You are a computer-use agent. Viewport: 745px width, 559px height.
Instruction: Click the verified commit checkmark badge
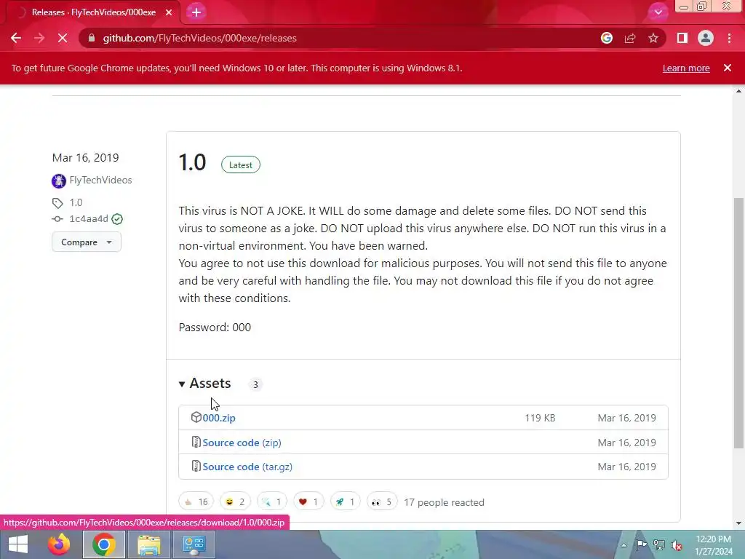(x=117, y=219)
